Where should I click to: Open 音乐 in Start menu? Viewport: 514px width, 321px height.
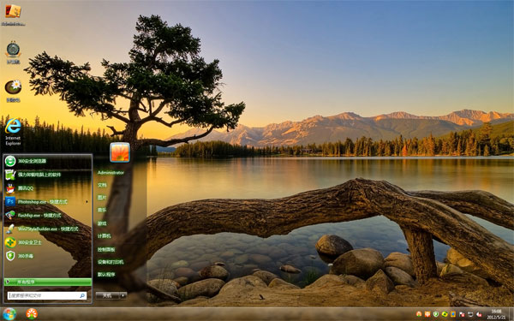click(x=102, y=210)
